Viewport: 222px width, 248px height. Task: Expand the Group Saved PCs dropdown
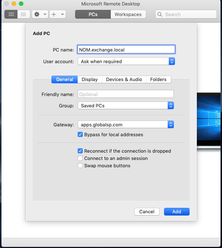point(125,106)
